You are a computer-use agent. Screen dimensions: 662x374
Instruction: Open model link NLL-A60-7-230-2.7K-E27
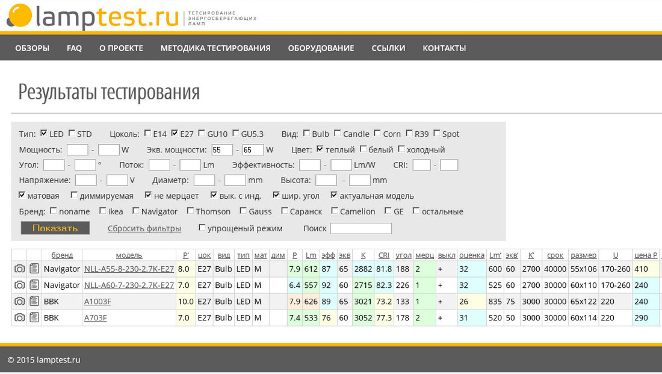point(129,285)
